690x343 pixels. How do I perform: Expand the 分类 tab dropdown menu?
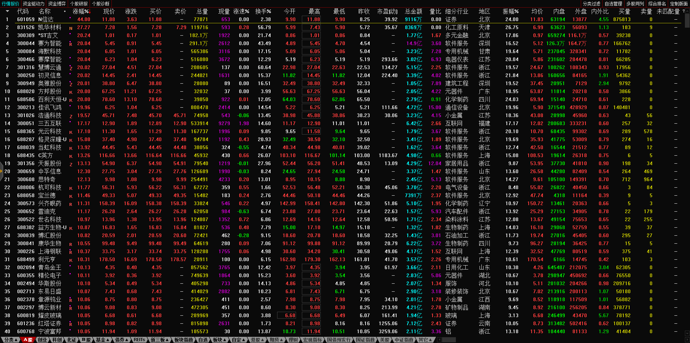click(11, 340)
